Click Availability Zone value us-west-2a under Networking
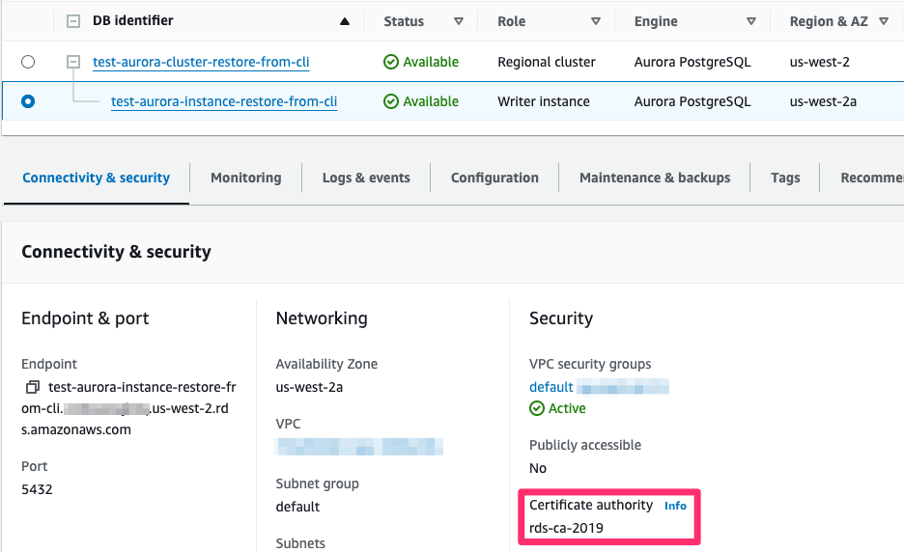Image resolution: width=904 pixels, height=552 pixels. pyautogui.click(x=309, y=387)
